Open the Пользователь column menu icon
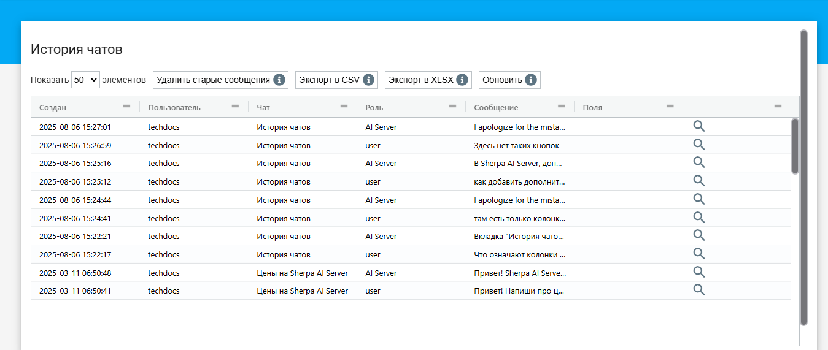Viewport: 828px width, 350px height. point(235,106)
